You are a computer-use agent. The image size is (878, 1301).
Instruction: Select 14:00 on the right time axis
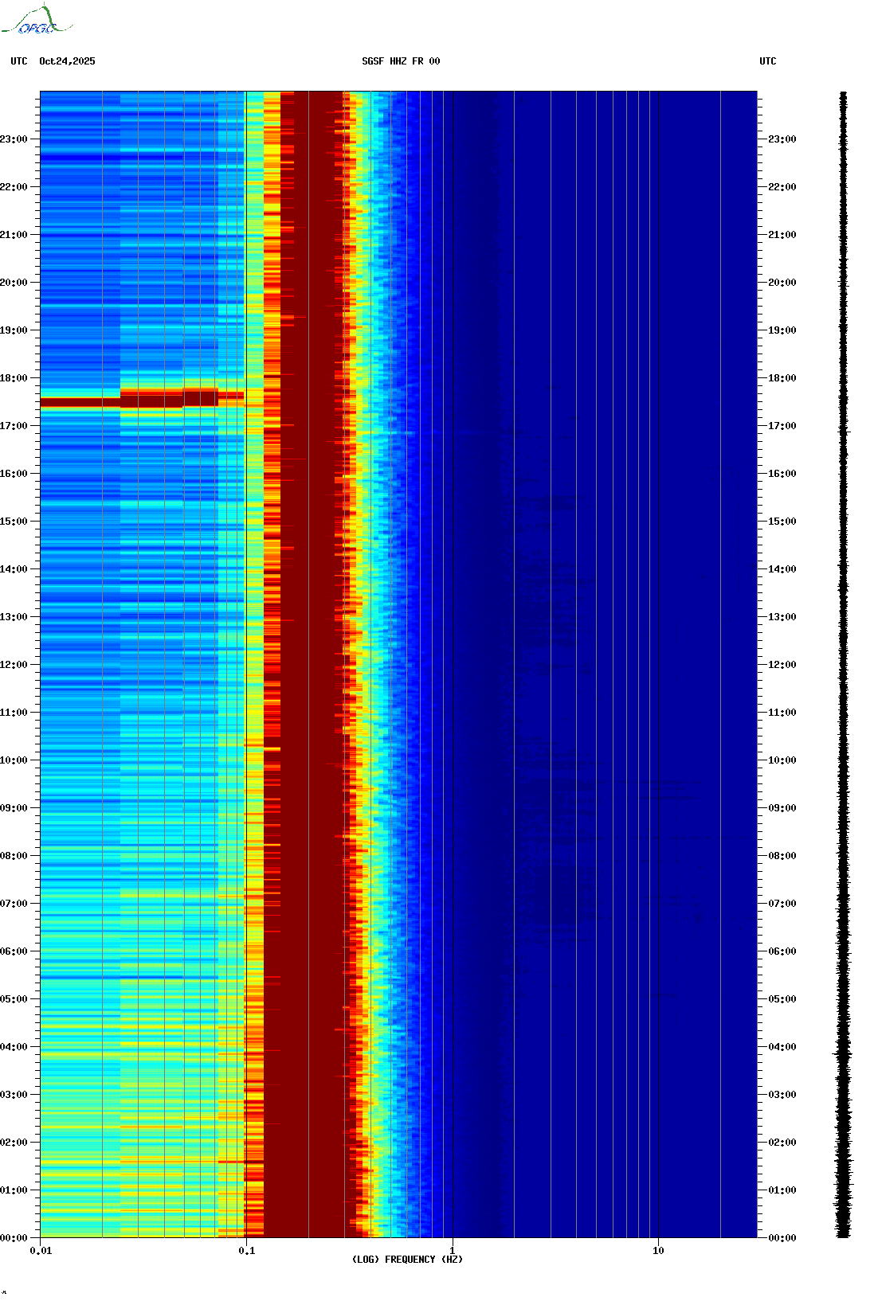782,569
